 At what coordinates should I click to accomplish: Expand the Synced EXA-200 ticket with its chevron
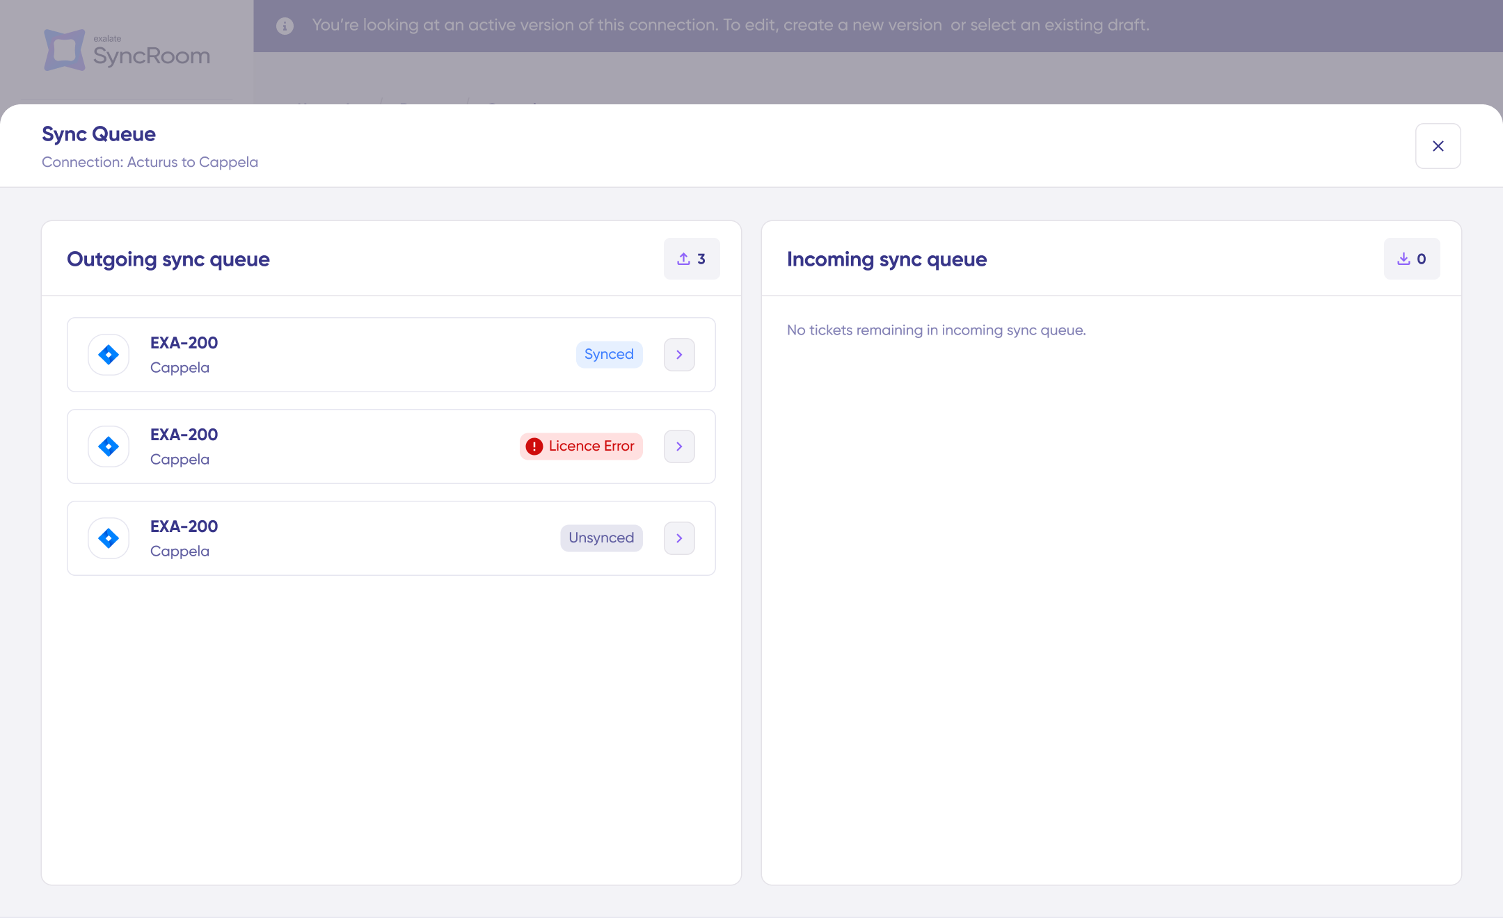pos(679,355)
